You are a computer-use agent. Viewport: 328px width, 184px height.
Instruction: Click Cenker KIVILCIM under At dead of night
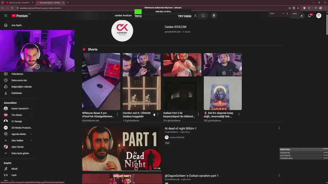177,137
